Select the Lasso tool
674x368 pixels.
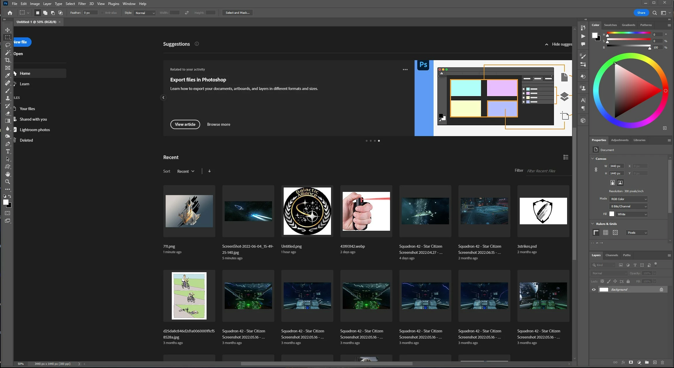click(x=8, y=45)
